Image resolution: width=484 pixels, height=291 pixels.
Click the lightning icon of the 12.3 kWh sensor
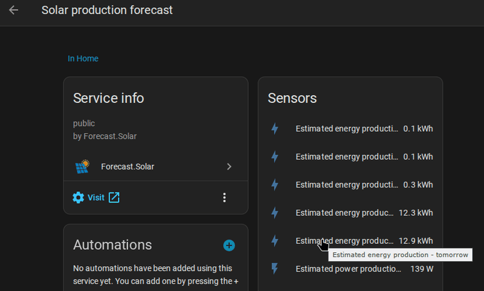(275, 213)
